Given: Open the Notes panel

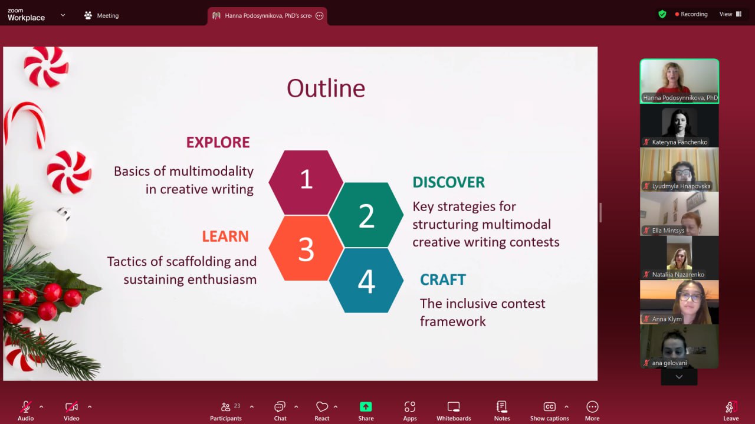Looking at the screenshot, I should pos(502,410).
